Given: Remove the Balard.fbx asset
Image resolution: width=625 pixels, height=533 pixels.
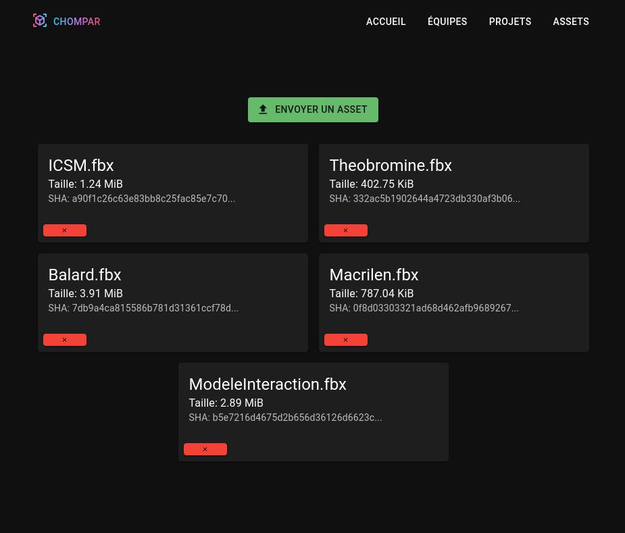Looking at the screenshot, I should [x=65, y=340].
